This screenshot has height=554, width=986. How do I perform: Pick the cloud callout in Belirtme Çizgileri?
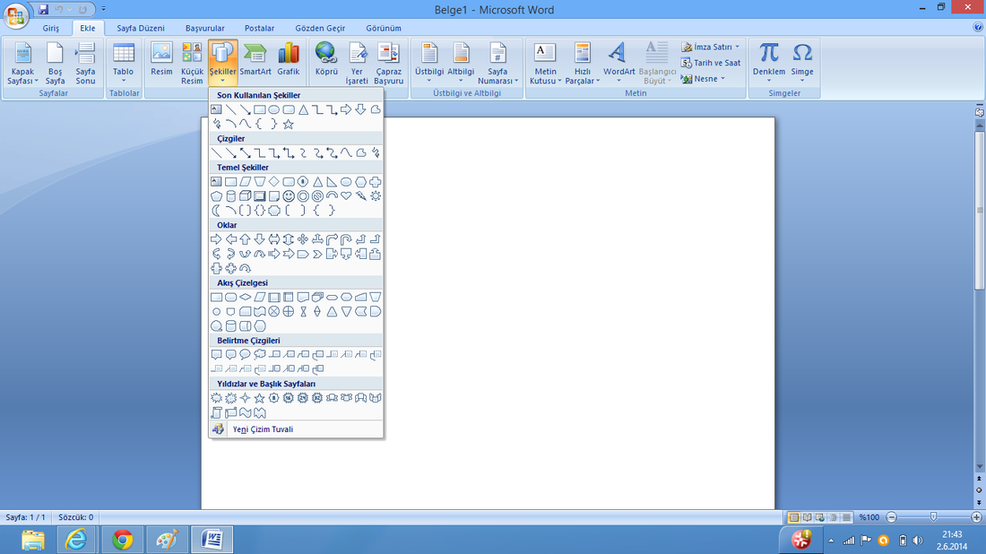coord(260,355)
